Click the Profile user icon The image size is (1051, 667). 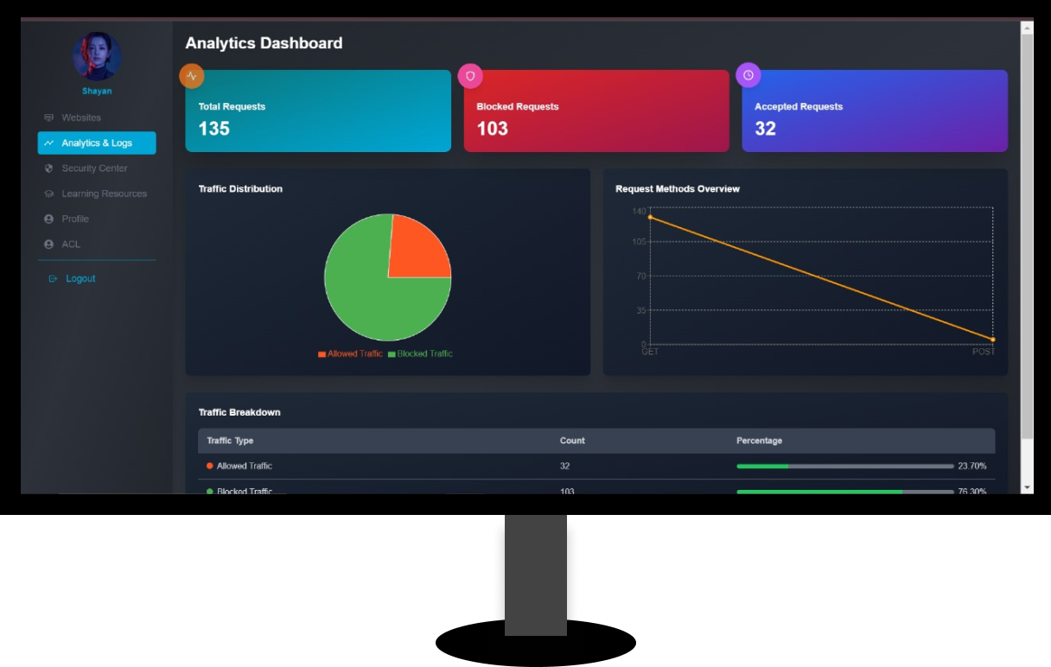[48, 219]
